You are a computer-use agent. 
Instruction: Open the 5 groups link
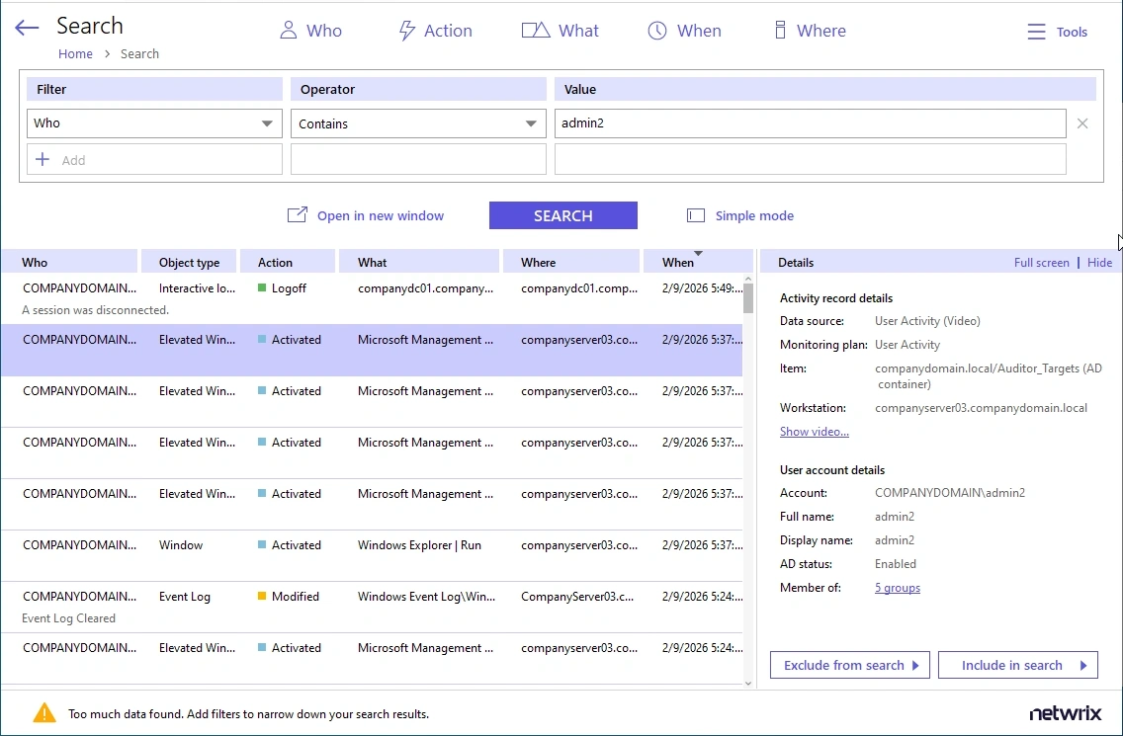tap(897, 588)
